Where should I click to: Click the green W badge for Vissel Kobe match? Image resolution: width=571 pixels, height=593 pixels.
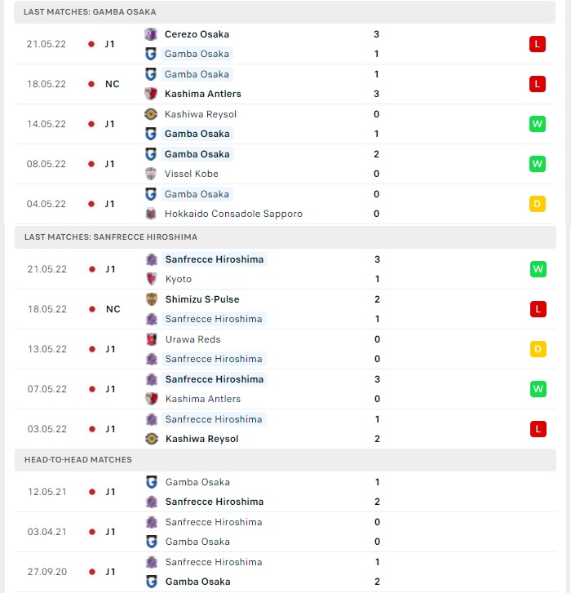click(538, 164)
